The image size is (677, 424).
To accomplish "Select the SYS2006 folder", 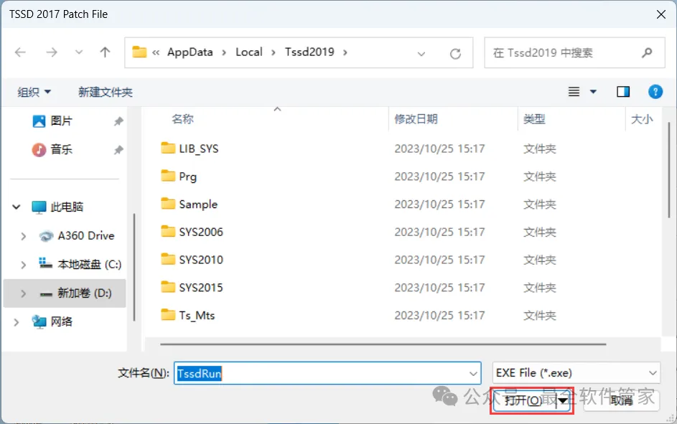I will click(x=201, y=232).
